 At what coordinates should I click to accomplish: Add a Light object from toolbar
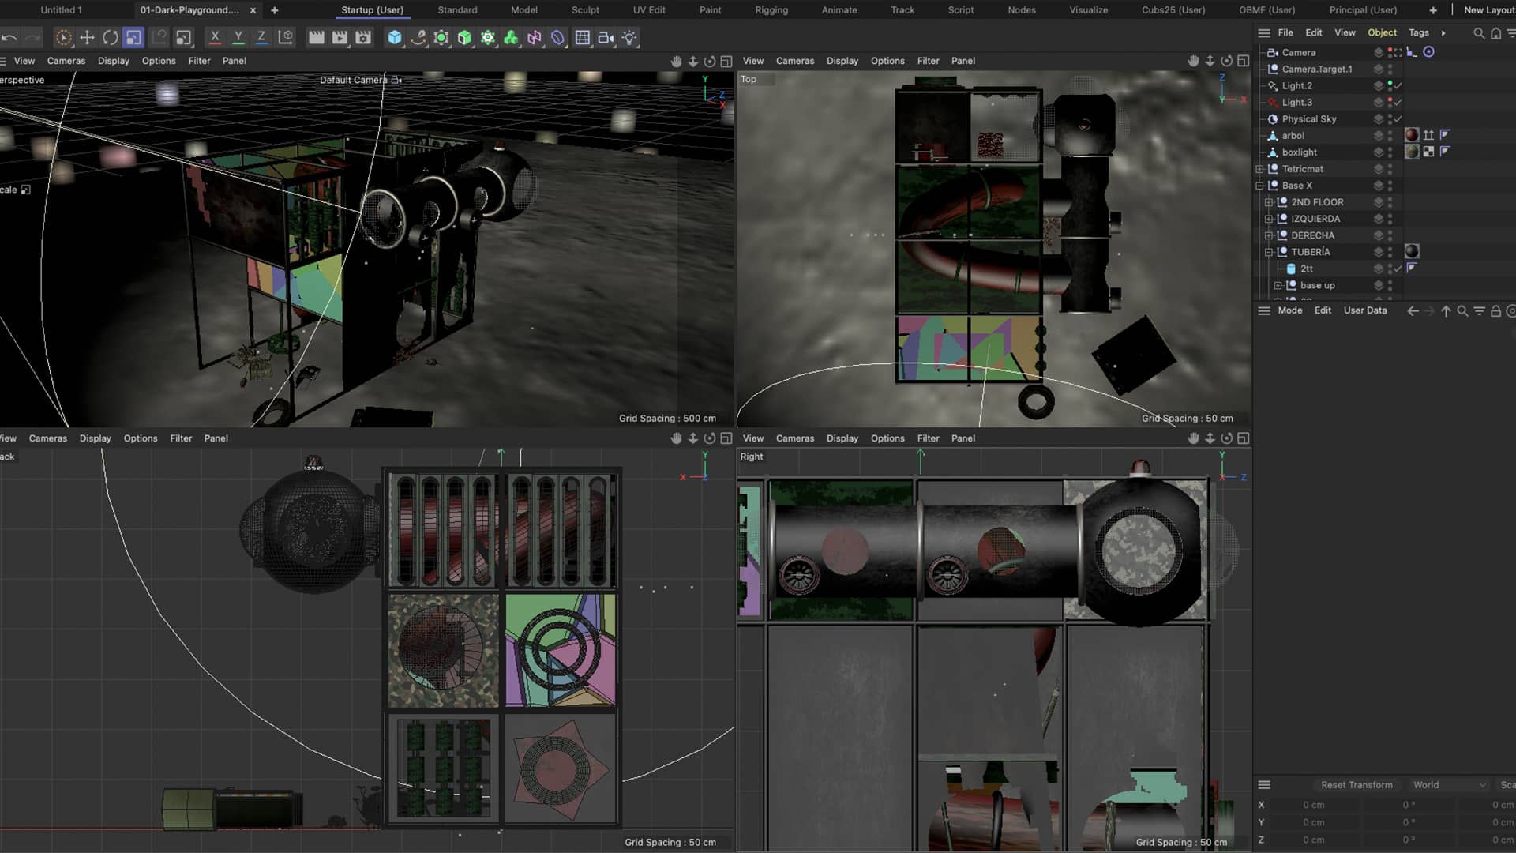629,37
